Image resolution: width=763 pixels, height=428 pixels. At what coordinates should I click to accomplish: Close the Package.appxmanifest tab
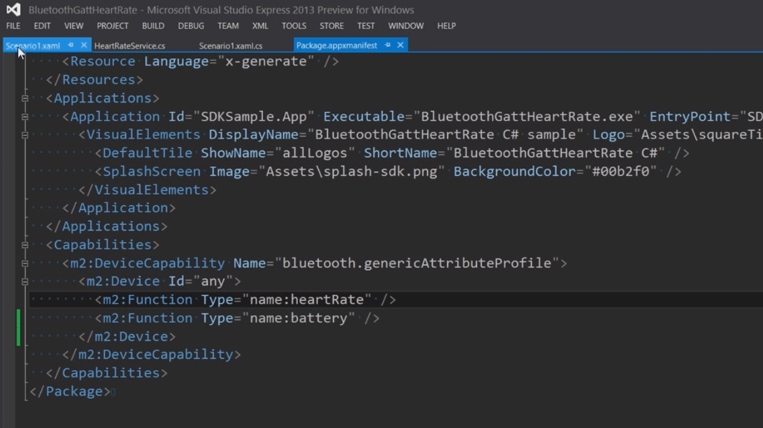(x=400, y=45)
